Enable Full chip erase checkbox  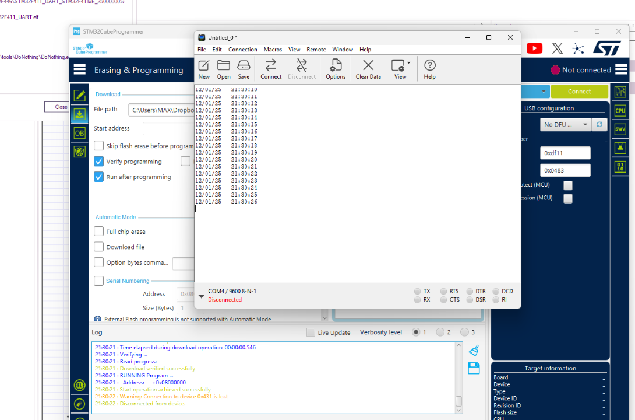pos(98,232)
